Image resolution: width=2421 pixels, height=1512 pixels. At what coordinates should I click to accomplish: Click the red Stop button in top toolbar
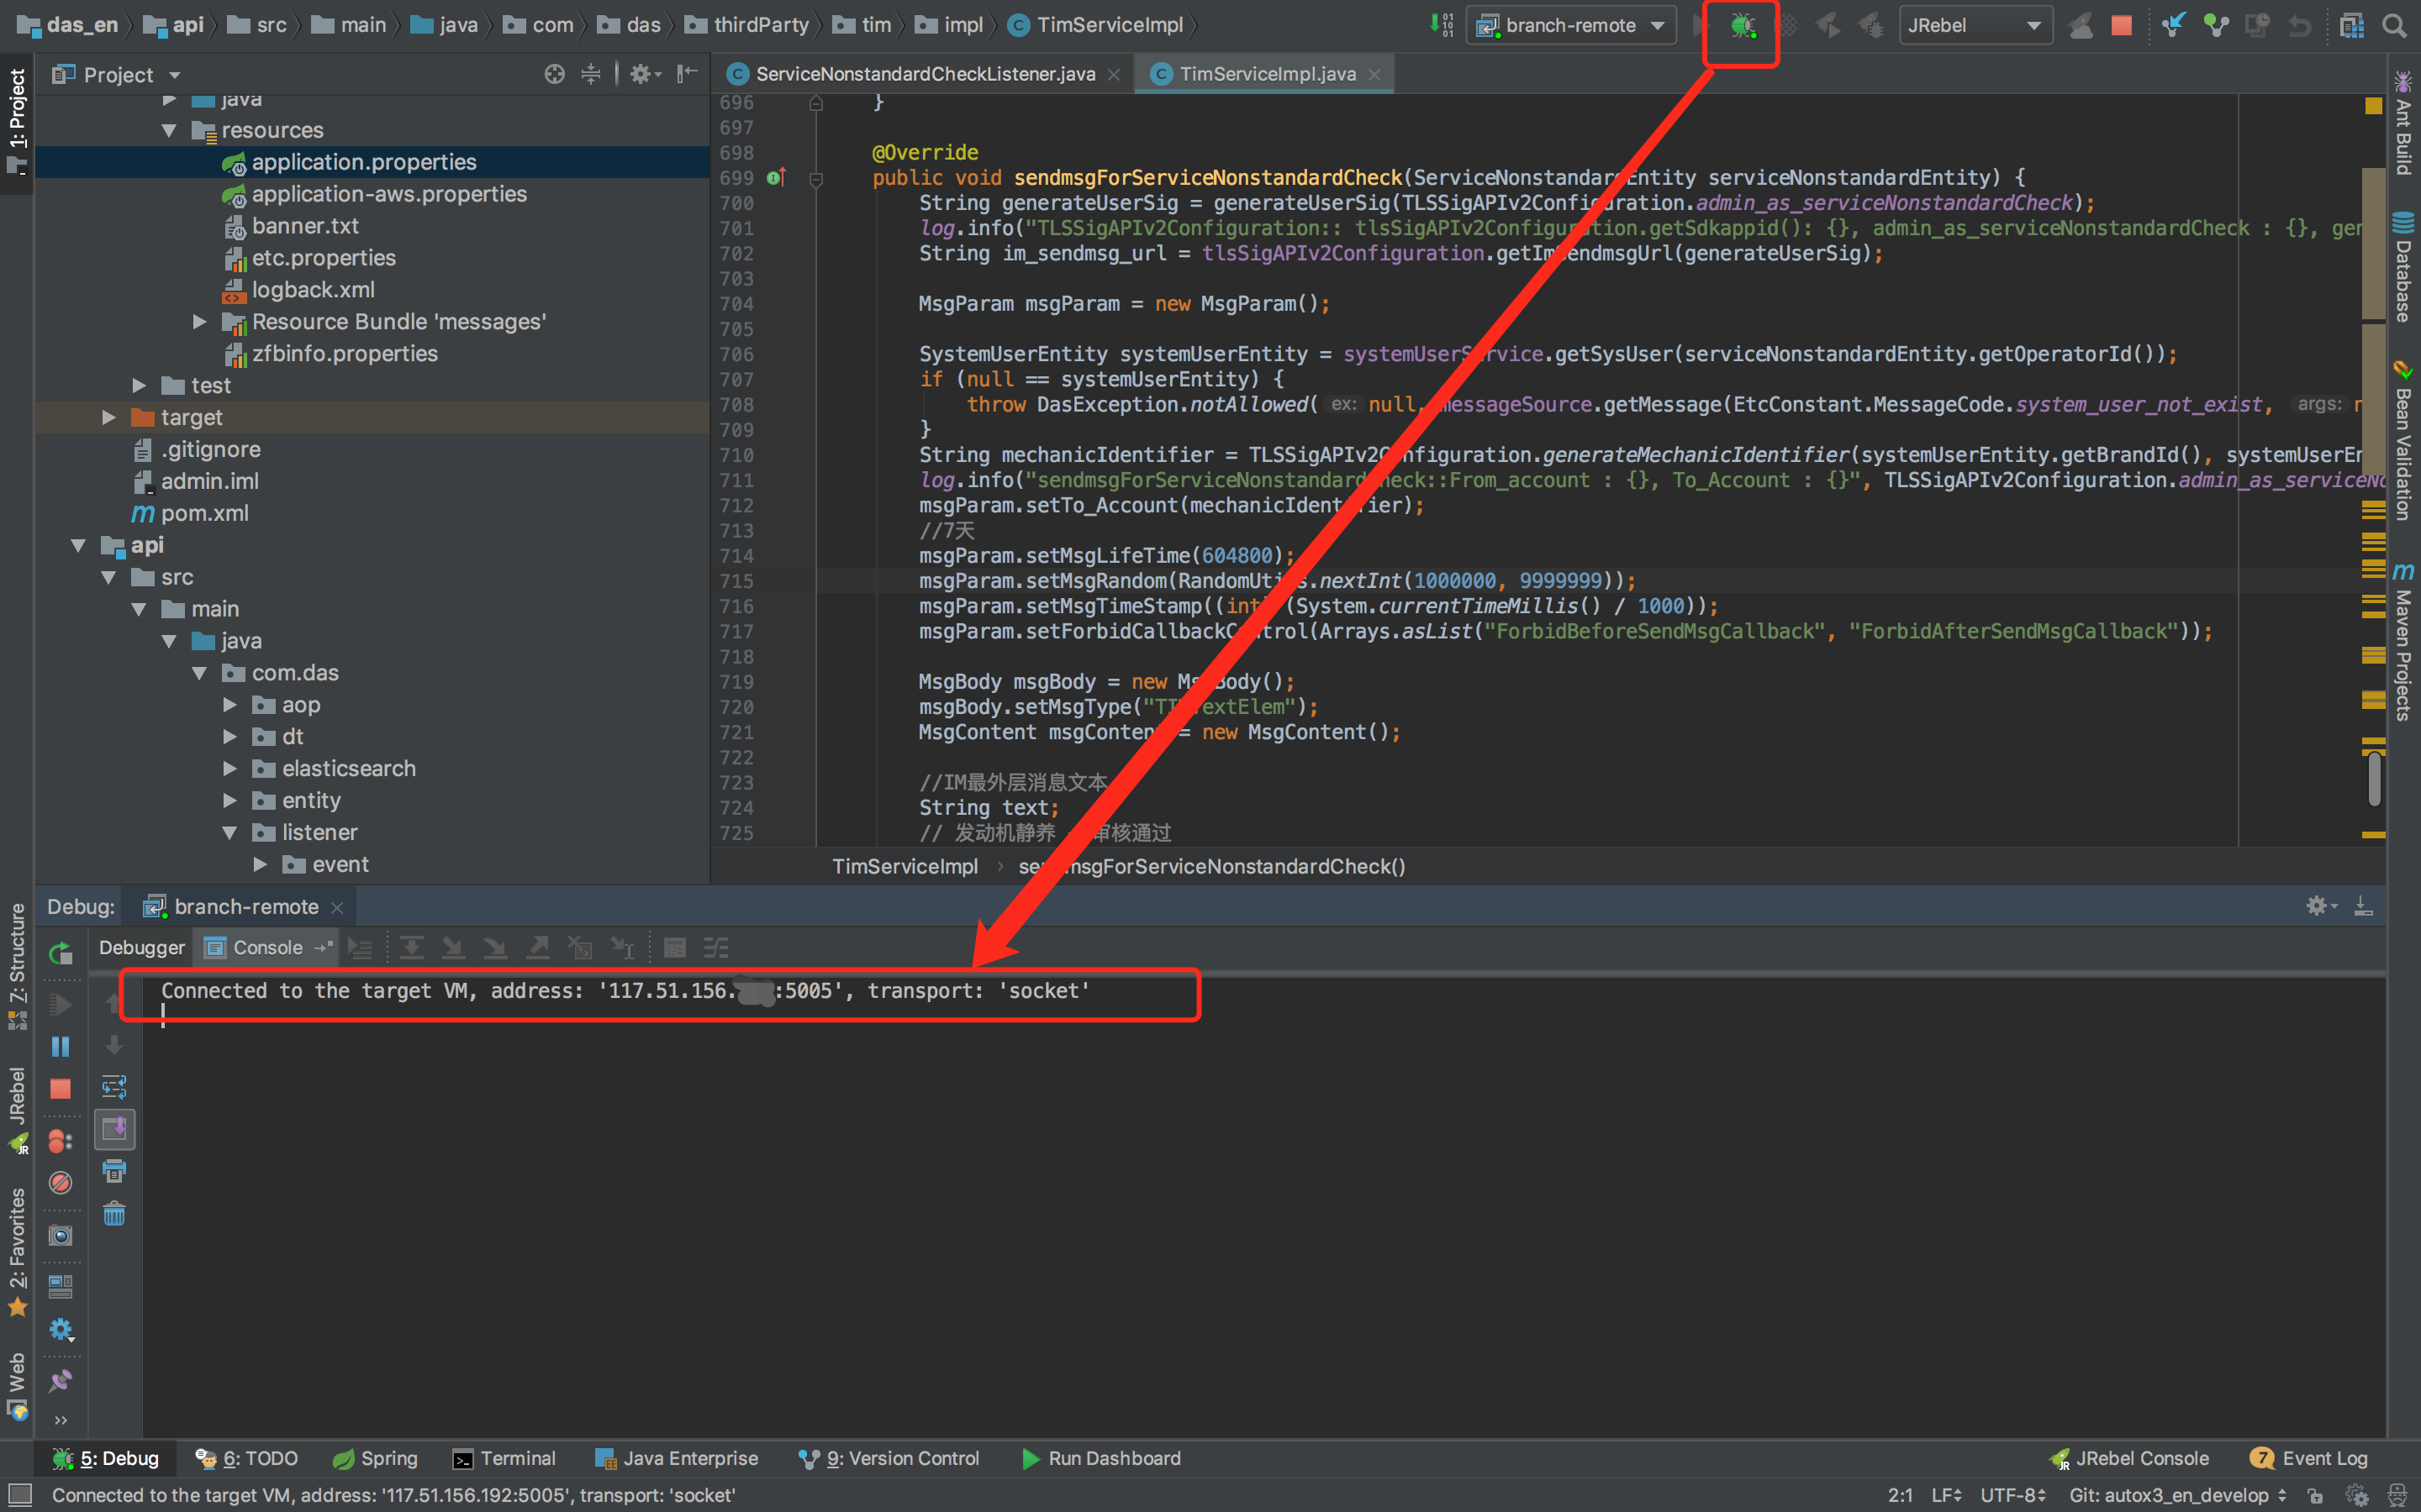pyautogui.click(x=2121, y=26)
